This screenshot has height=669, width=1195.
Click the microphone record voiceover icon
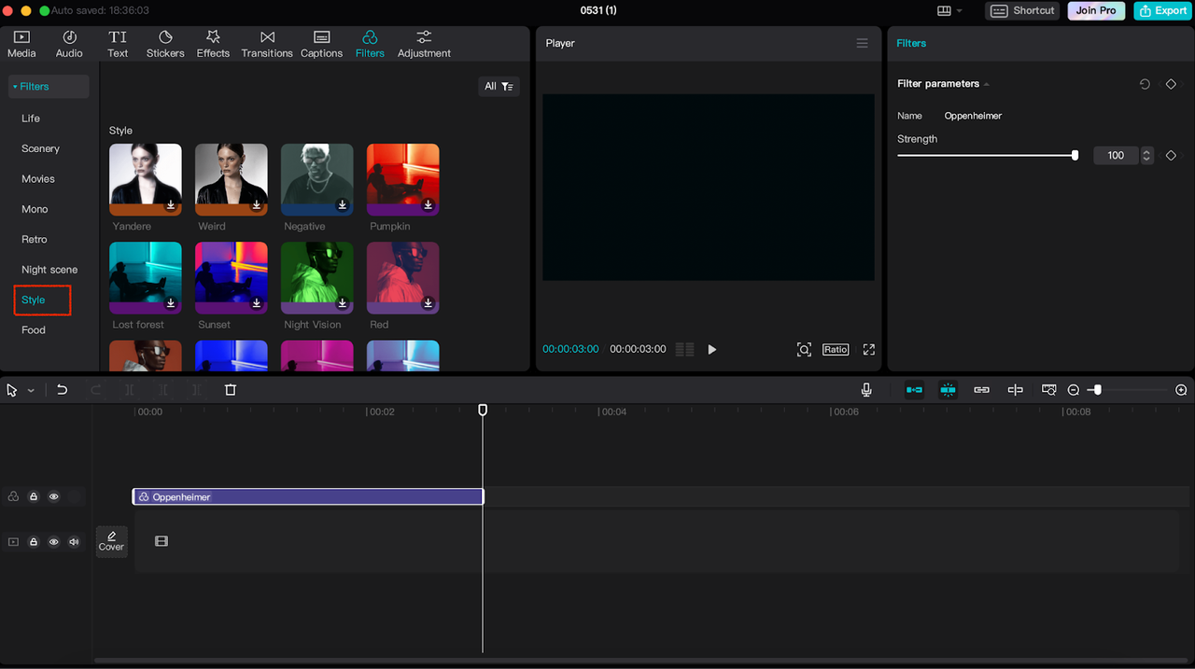tap(866, 390)
